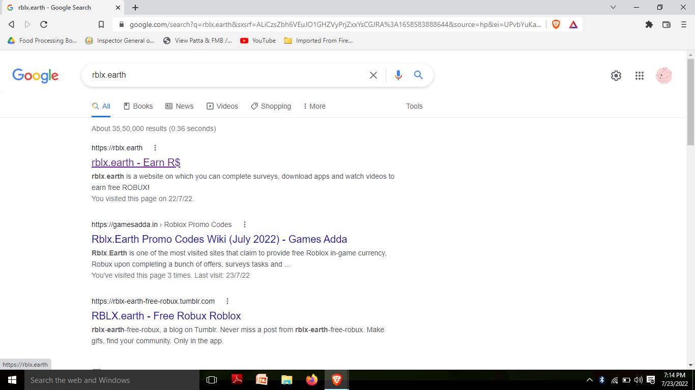
Task: Open the extensions puzzle icon
Action: [x=649, y=24]
